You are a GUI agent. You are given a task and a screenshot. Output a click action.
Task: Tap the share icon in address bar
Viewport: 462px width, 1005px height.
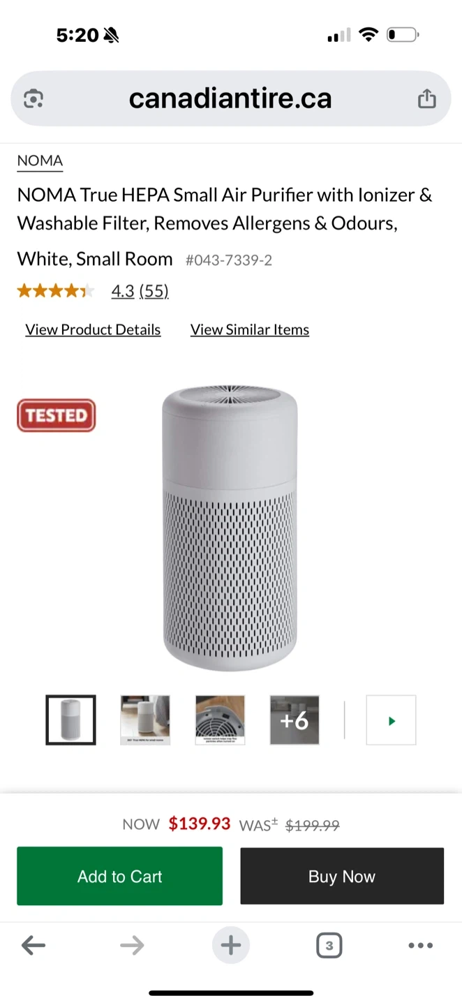(426, 99)
